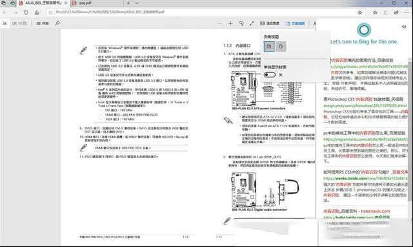Rotate the PDF page

tap(241, 23)
